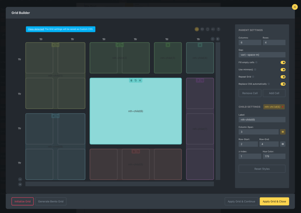Image resolution: width=301 pixels, height=213 pixels.
Task: Toggle off Fill empty cells
Action: [x=283, y=62]
